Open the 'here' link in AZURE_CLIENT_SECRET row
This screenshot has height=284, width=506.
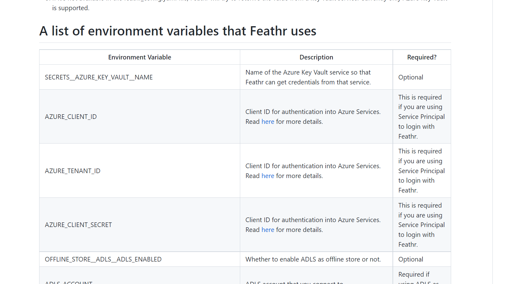(x=268, y=230)
